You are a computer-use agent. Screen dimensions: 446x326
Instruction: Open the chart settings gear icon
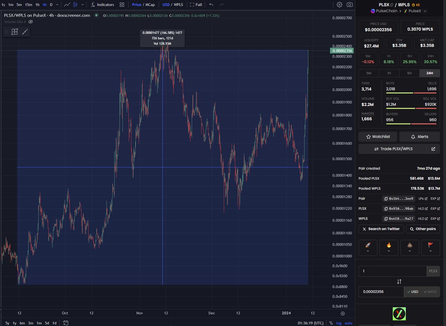339,5
